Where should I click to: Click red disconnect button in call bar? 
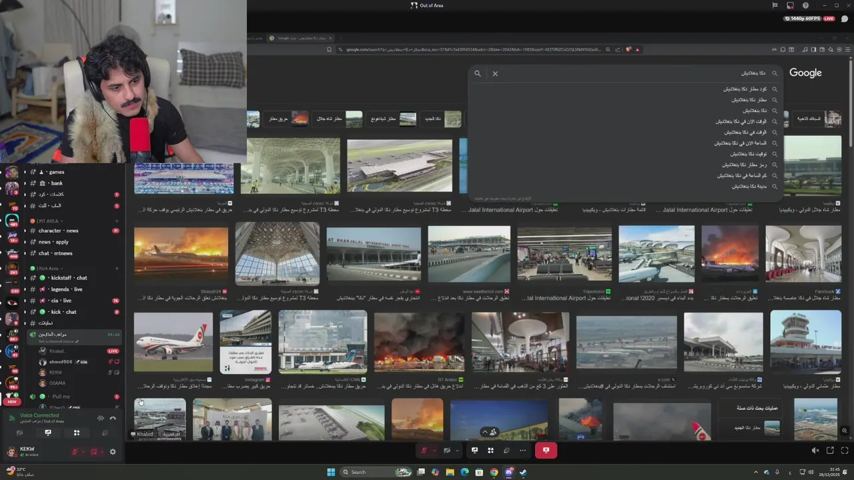pos(546,450)
